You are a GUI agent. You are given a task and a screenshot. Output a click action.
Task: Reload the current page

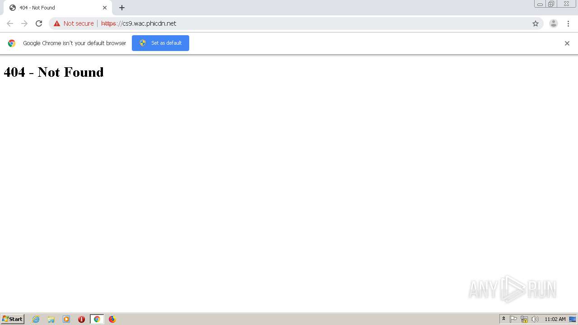pyautogui.click(x=39, y=23)
